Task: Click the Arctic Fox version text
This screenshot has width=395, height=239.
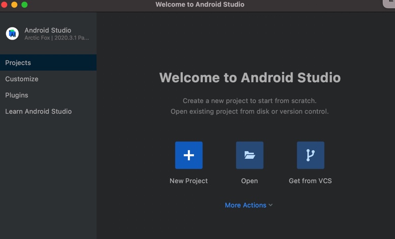Action: tap(57, 38)
